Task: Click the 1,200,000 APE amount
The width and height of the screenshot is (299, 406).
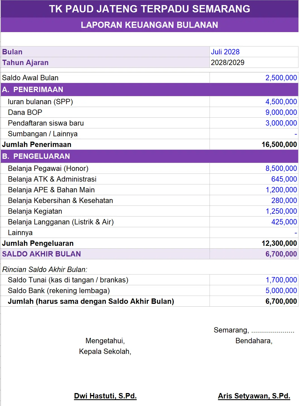Action: pyautogui.click(x=281, y=190)
